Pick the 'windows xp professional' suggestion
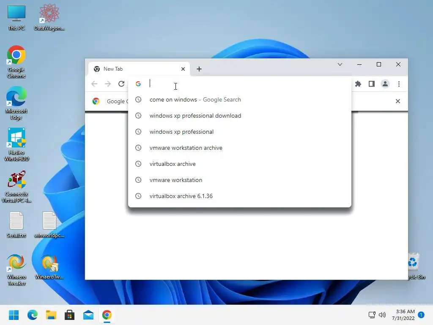 pos(240,132)
